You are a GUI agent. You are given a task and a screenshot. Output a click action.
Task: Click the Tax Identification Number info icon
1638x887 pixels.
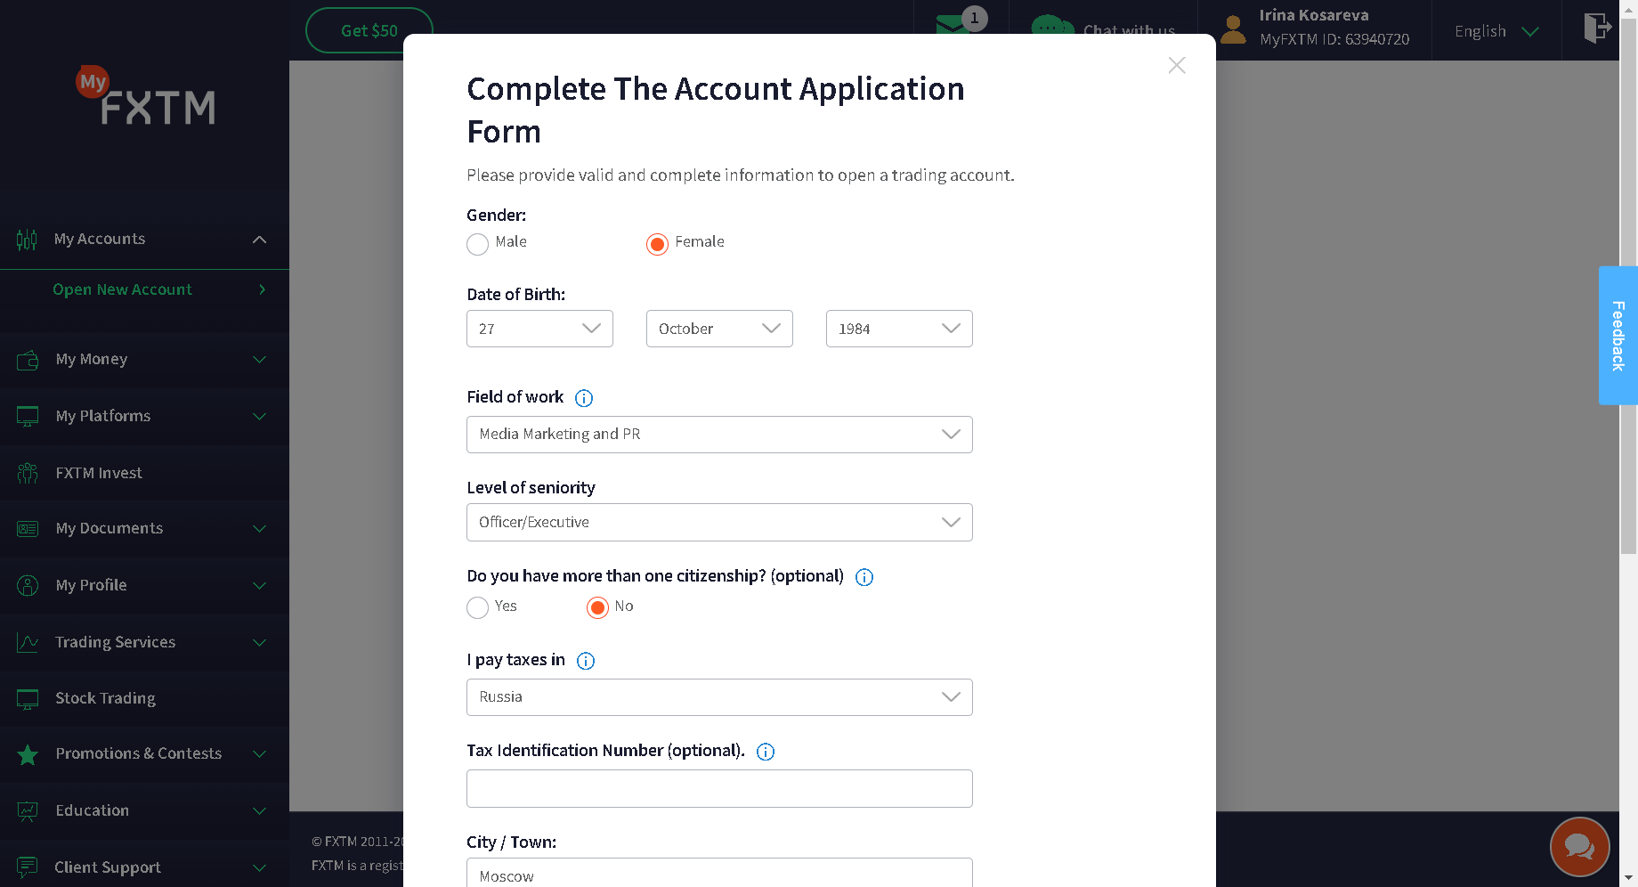766,752
